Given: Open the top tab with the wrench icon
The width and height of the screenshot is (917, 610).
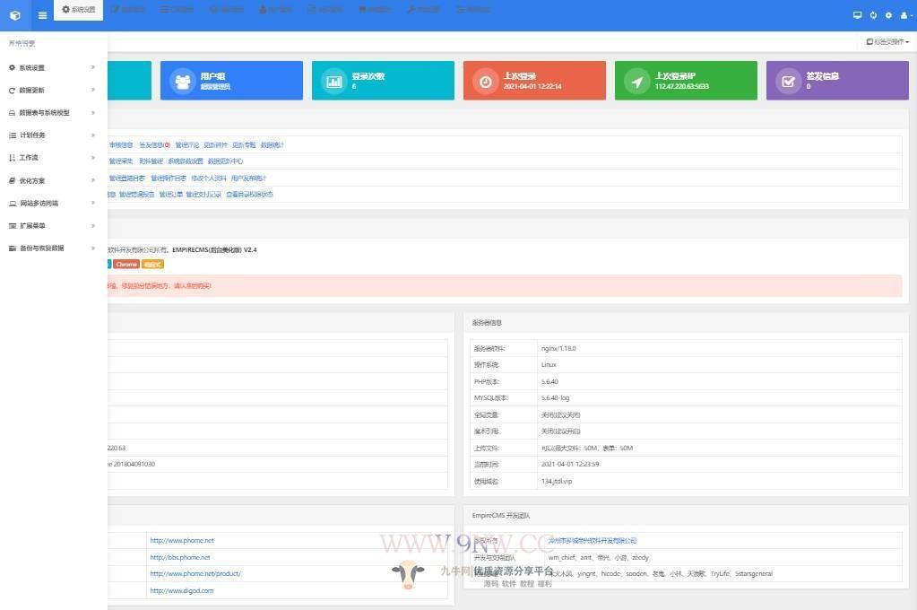Looking at the screenshot, I should 423,10.
